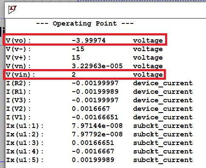Click the I(R1) device current row
Image resolution: width=206 pixels, height=168 pixels.
tap(99, 92)
